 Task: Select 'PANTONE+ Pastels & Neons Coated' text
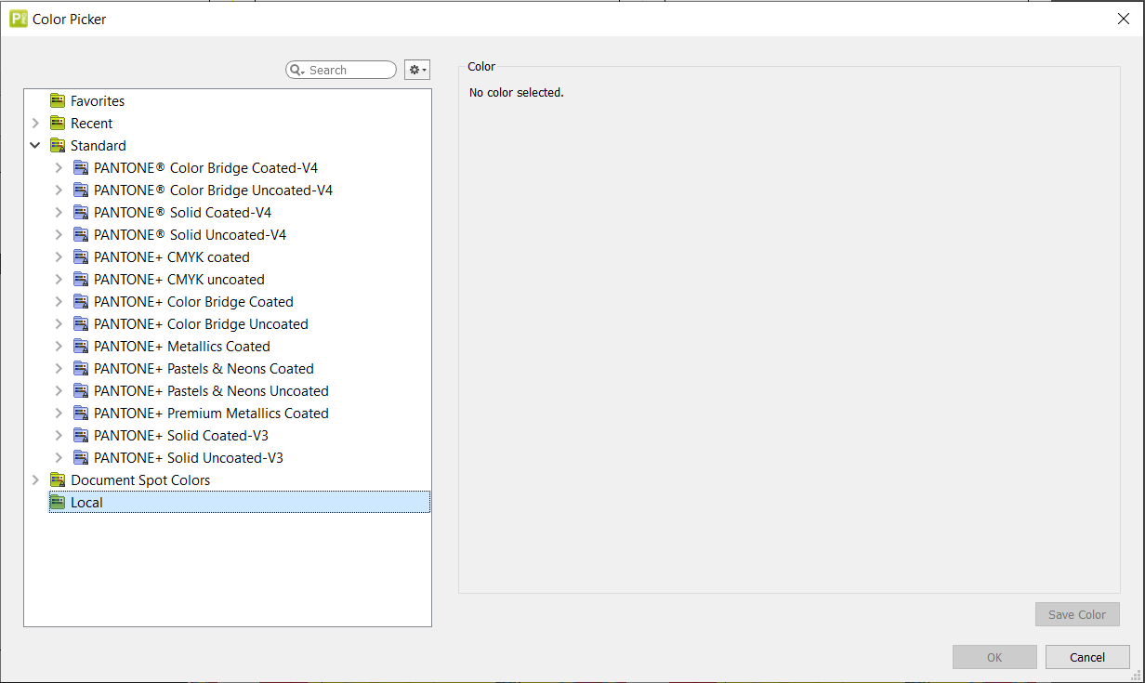click(204, 369)
